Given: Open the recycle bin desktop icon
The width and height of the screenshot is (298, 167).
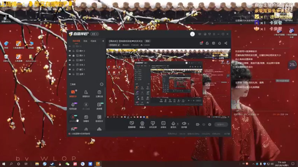Looking at the screenshot, I should 6,58.
